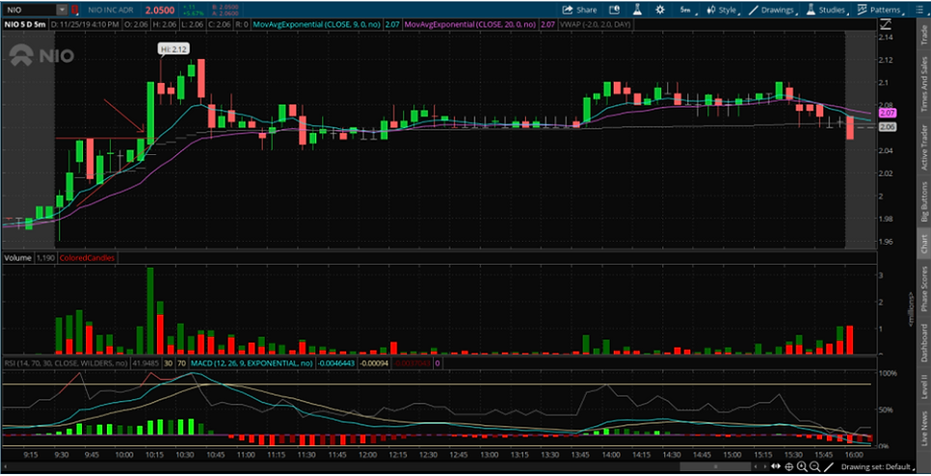Click the NIO symbol input field

pyautogui.click(x=30, y=10)
